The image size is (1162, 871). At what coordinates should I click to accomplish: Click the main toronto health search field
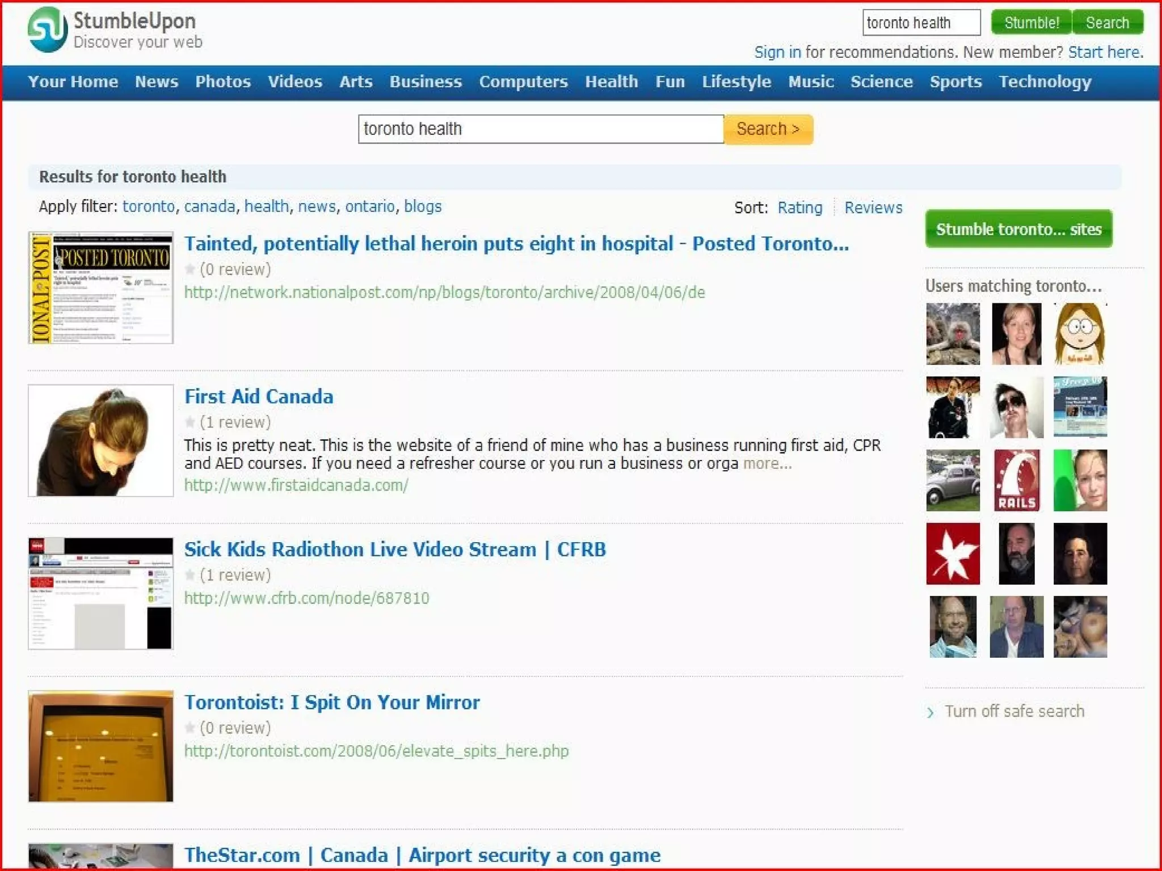tap(540, 129)
